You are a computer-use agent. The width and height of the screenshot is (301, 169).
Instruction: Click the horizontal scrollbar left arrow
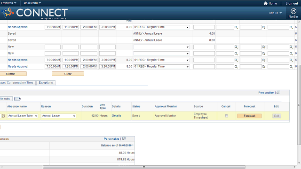pos(1,167)
